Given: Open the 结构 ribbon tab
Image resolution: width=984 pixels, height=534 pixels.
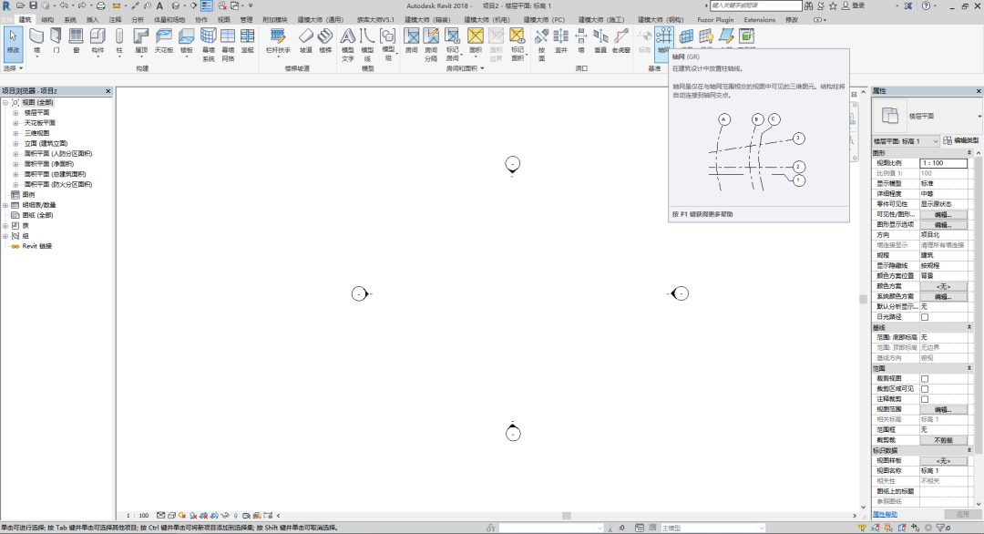Looking at the screenshot, I should pyautogui.click(x=47, y=20).
